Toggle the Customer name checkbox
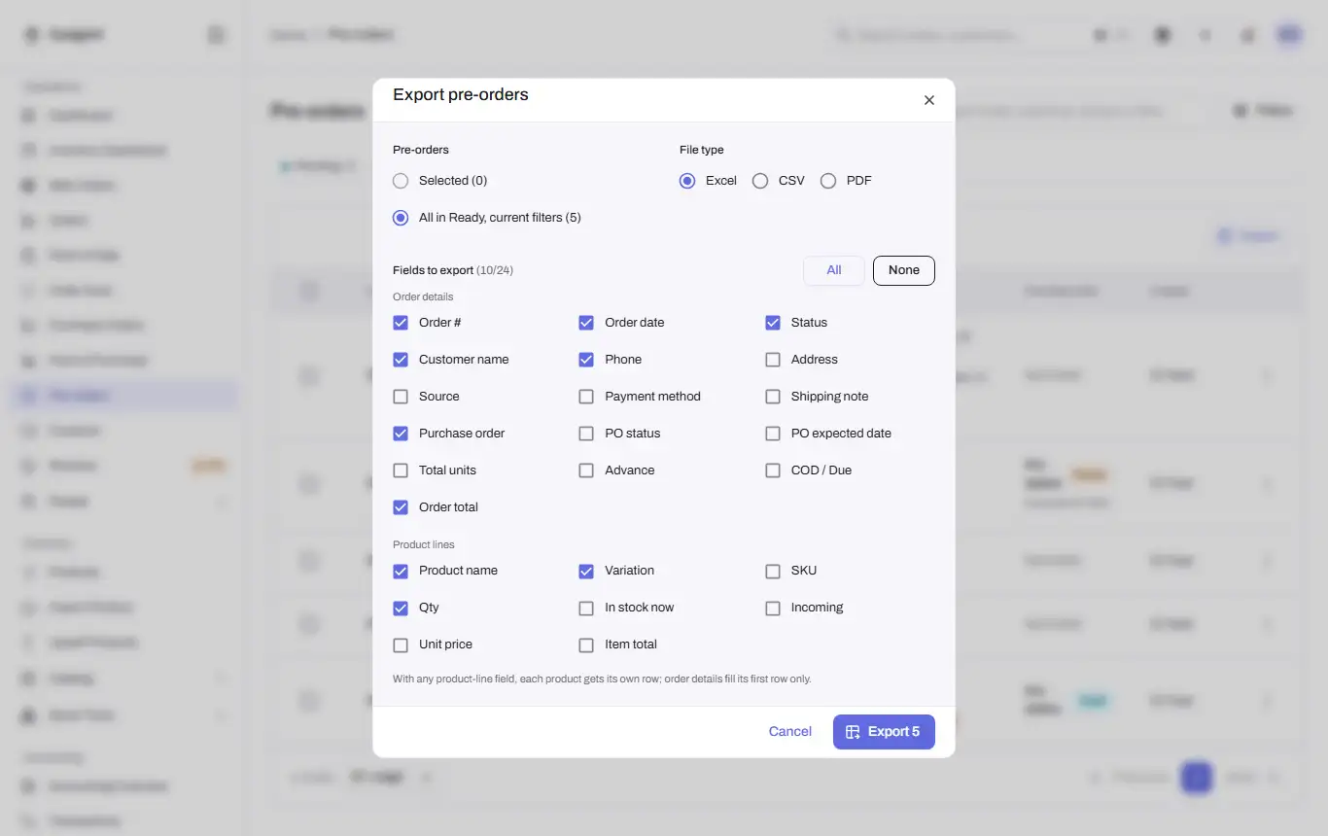The height and width of the screenshot is (836, 1328). click(401, 360)
